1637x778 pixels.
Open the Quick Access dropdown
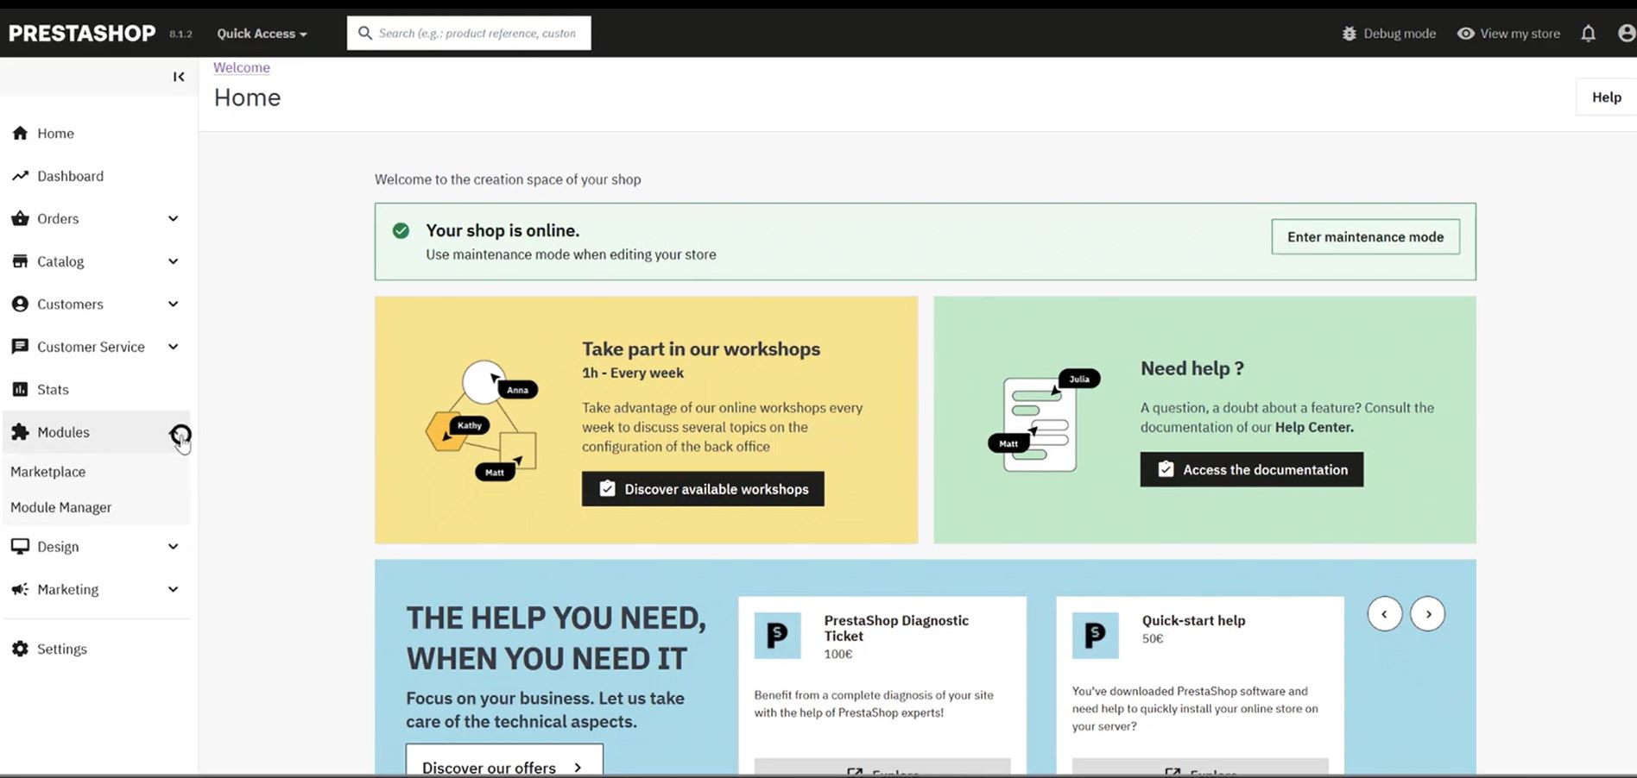tap(262, 34)
